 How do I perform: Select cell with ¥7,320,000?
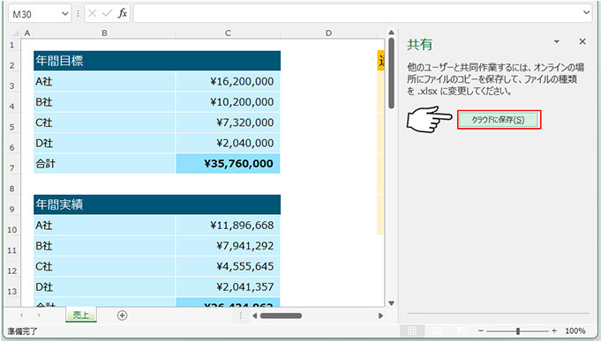tap(228, 122)
